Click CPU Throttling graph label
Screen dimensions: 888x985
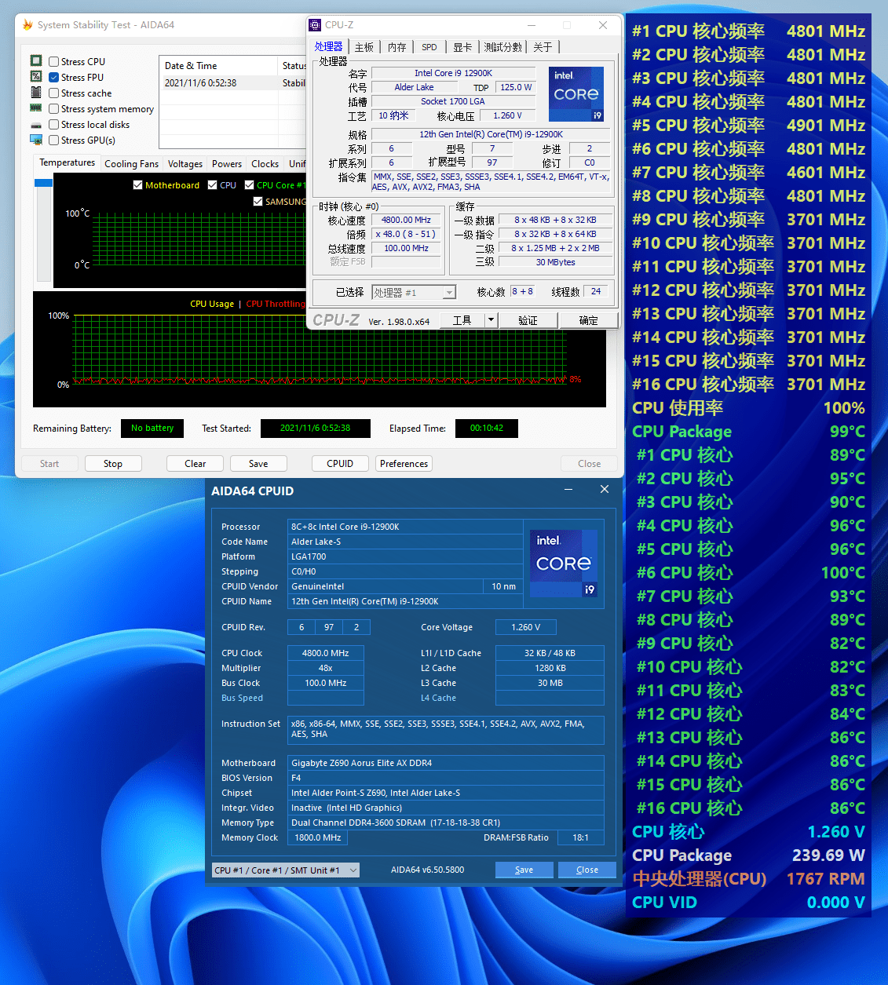point(276,304)
